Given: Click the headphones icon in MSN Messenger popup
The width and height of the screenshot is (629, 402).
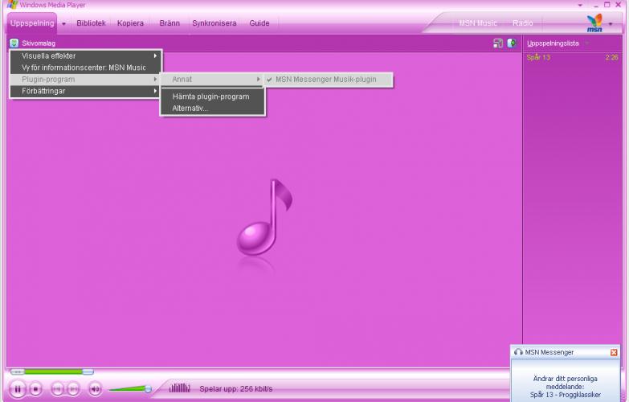Looking at the screenshot, I should pyautogui.click(x=519, y=352).
